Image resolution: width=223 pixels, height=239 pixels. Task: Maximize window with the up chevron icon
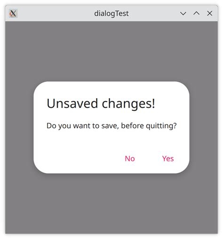click(196, 14)
